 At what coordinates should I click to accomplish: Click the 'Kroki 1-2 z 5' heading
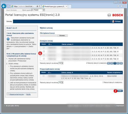(x=12, y=28)
